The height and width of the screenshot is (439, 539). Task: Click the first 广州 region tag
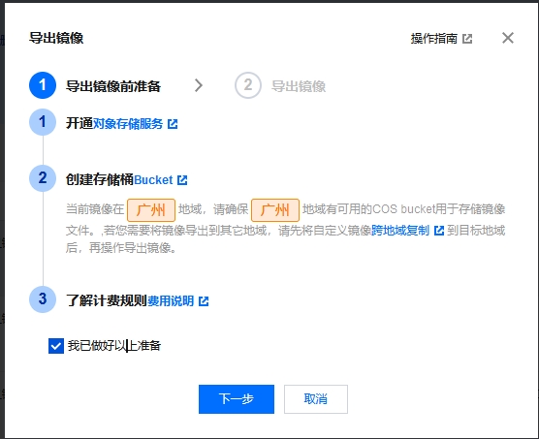click(151, 210)
